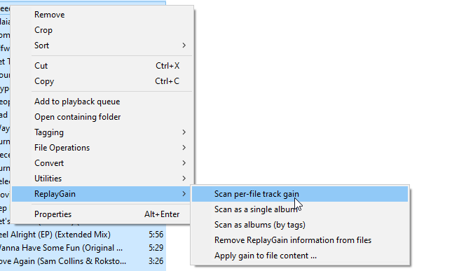Click the 5:29 duration cell

pyautogui.click(x=156, y=248)
